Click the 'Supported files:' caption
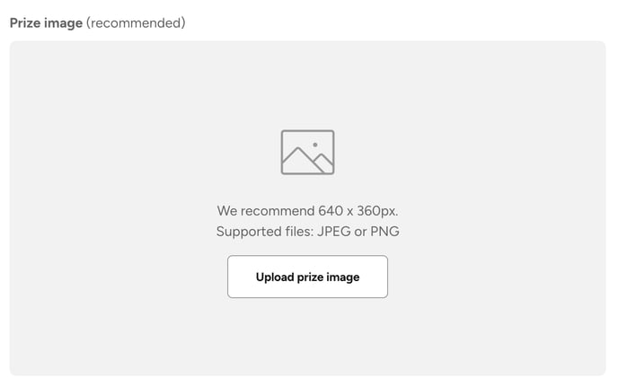 click(x=265, y=232)
